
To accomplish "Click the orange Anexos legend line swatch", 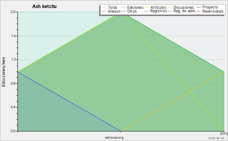I will point(104,11).
